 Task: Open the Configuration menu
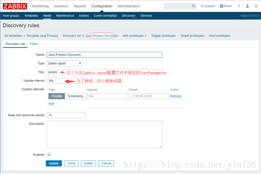[x=102, y=6]
